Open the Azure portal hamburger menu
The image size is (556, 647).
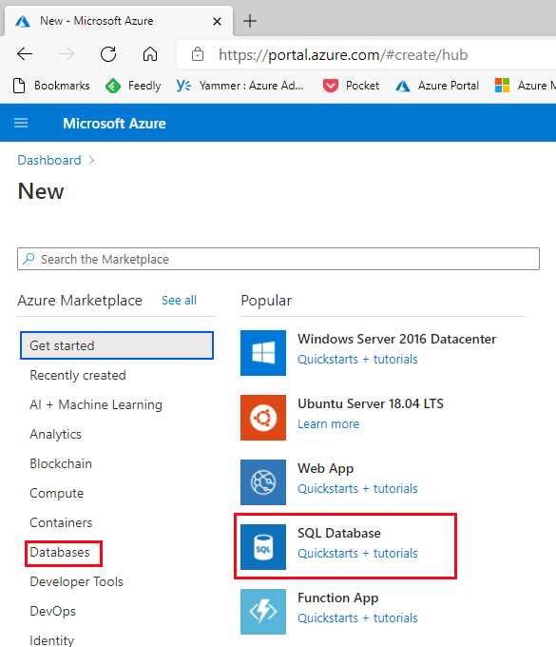coord(21,123)
